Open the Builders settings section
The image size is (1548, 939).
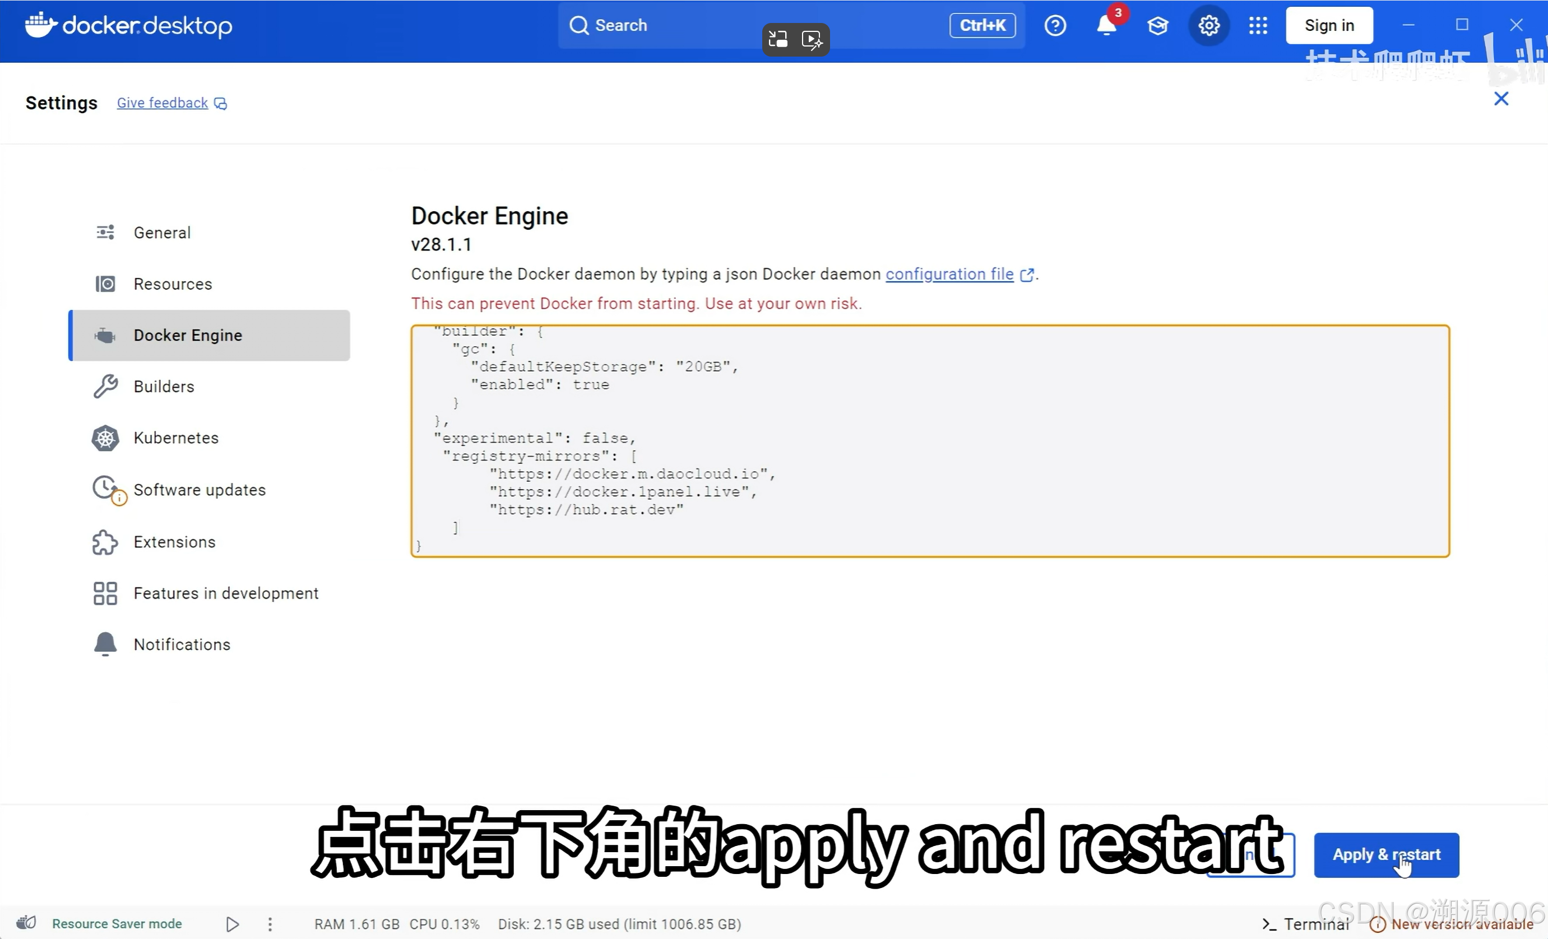tap(209, 387)
